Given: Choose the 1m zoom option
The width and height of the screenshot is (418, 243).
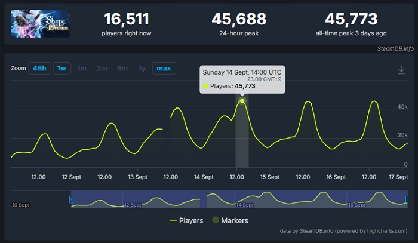Looking at the screenshot, I should pyautogui.click(x=82, y=68).
